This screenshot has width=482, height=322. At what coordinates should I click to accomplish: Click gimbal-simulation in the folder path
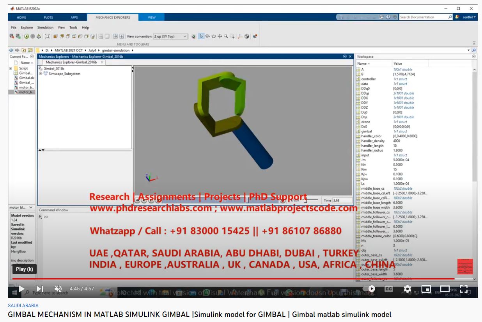(116, 50)
